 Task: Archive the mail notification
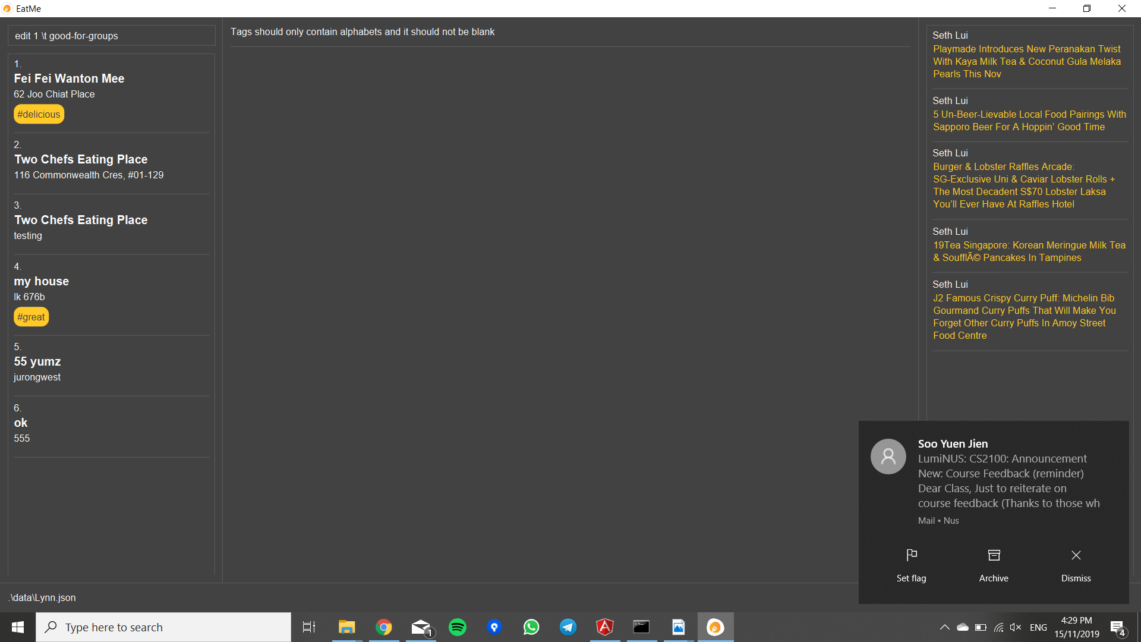pyautogui.click(x=994, y=565)
